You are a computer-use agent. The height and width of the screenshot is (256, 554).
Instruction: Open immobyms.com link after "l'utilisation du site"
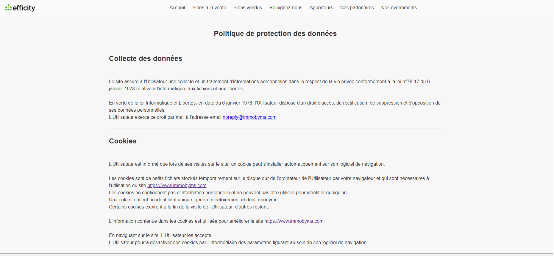pyautogui.click(x=177, y=186)
